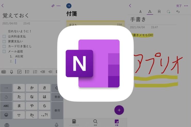This screenshot has height=127, width=191.
Task: Tap the 15:47 time on the 手書き note
Action: [154, 27]
